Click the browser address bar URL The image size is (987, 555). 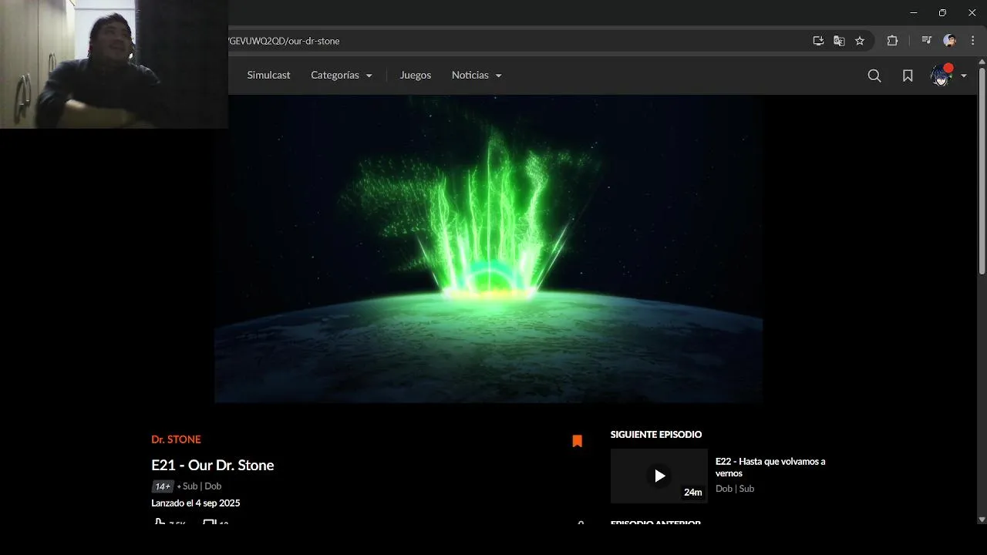coord(284,41)
